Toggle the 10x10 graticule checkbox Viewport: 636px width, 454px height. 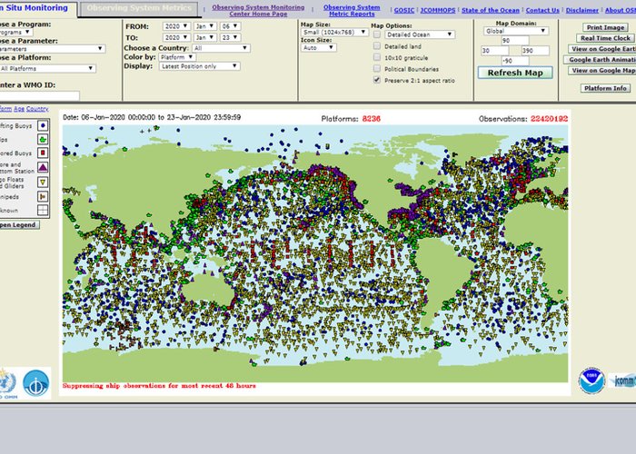point(377,57)
